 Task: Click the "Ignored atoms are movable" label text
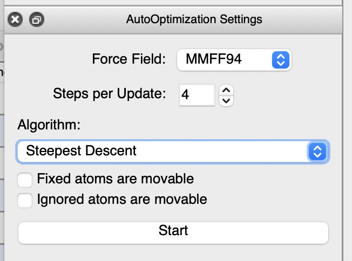click(x=121, y=200)
